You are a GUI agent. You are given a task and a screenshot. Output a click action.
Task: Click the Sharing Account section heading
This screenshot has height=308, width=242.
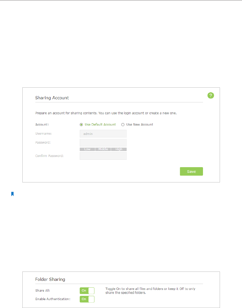[x=52, y=98]
